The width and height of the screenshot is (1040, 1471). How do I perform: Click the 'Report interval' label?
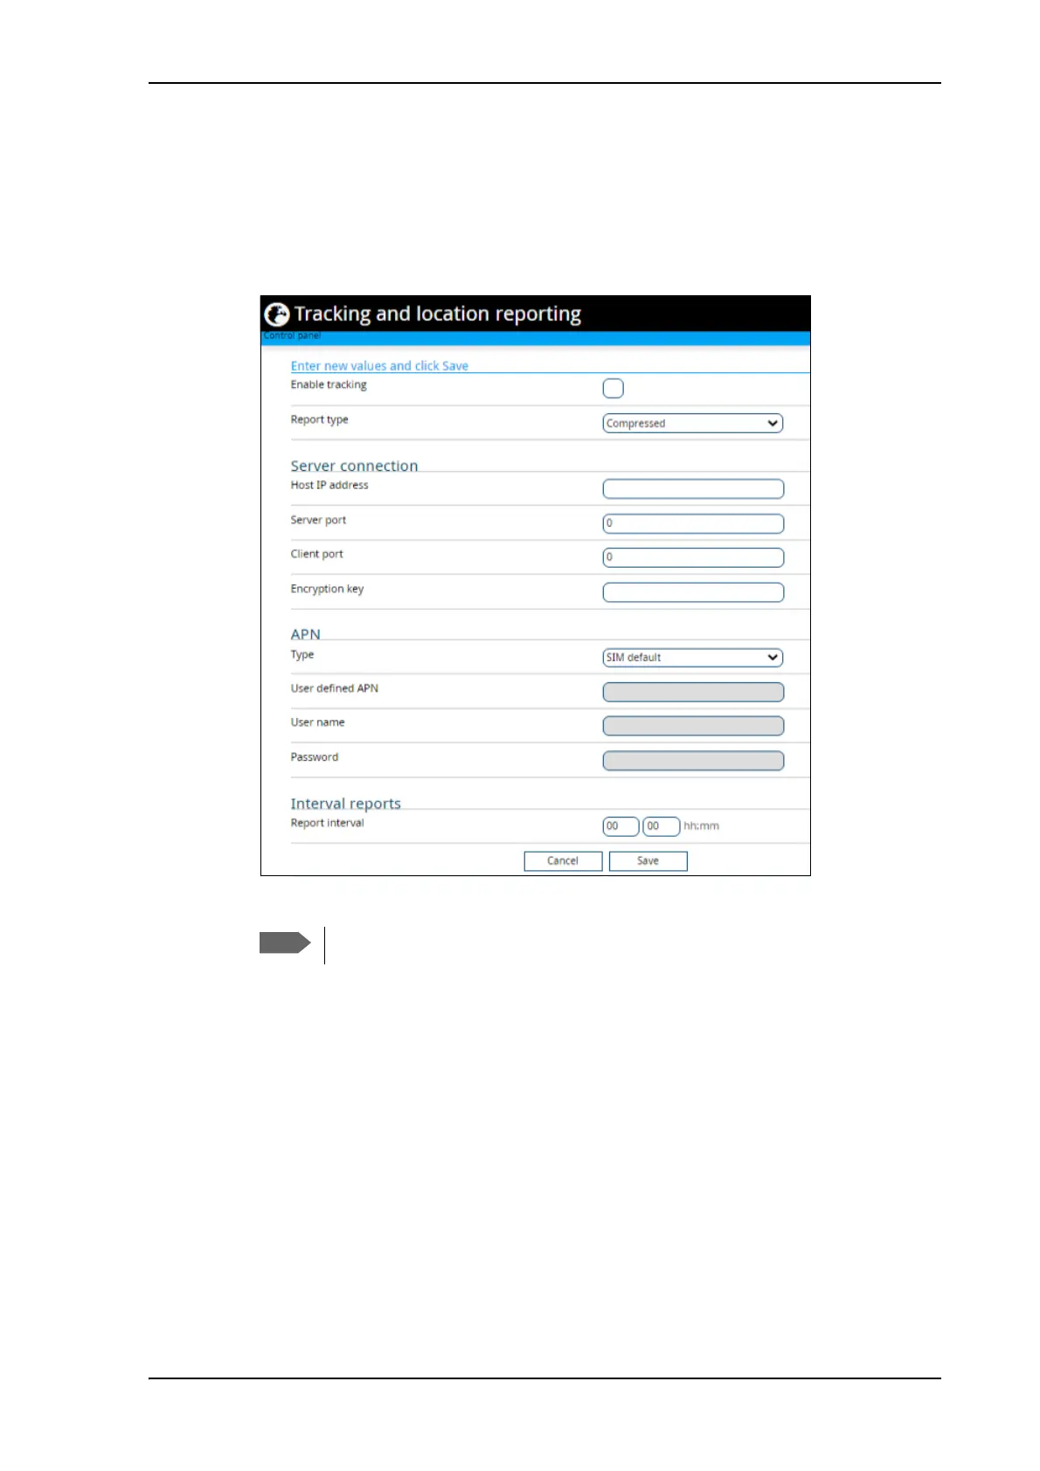(x=327, y=824)
